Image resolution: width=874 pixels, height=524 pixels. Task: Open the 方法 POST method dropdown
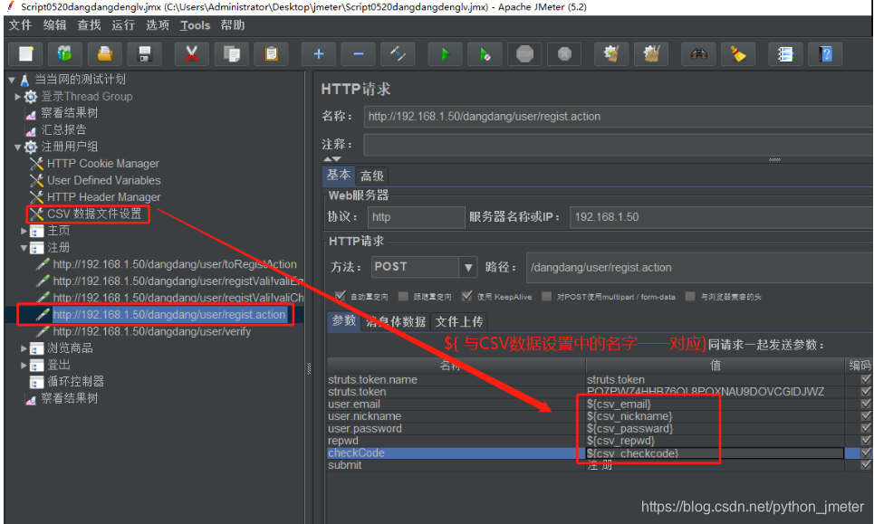point(468,267)
